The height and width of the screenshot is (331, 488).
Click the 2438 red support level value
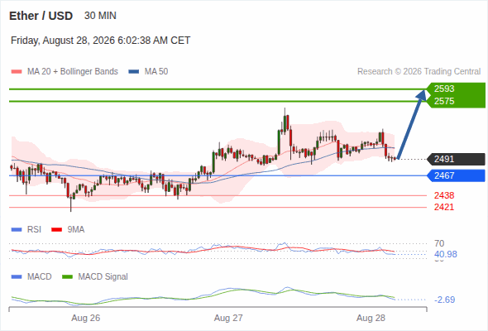click(444, 195)
